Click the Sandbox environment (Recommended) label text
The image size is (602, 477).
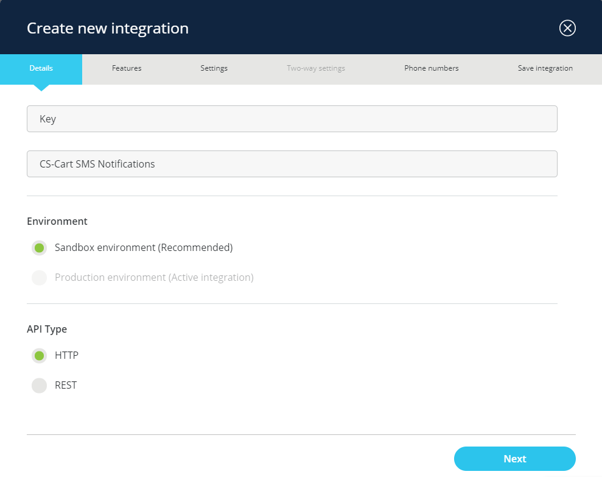pos(144,248)
